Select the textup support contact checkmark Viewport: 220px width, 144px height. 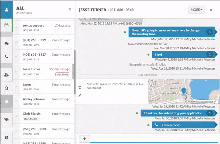click(16, 27)
